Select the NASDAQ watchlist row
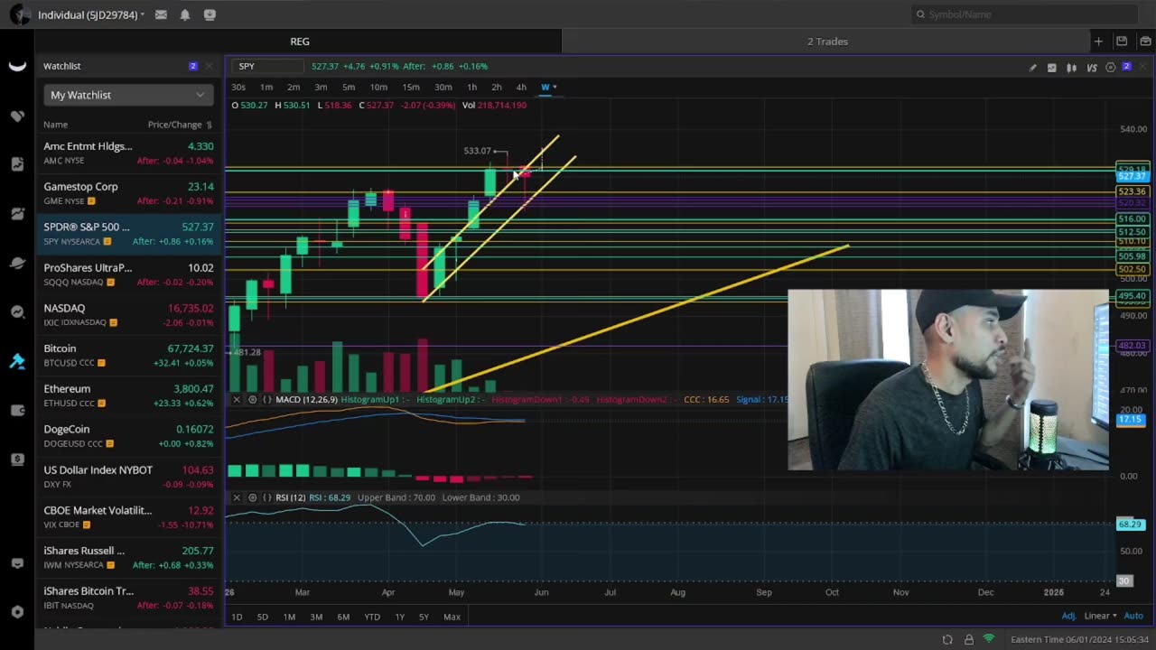 pos(128,315)
